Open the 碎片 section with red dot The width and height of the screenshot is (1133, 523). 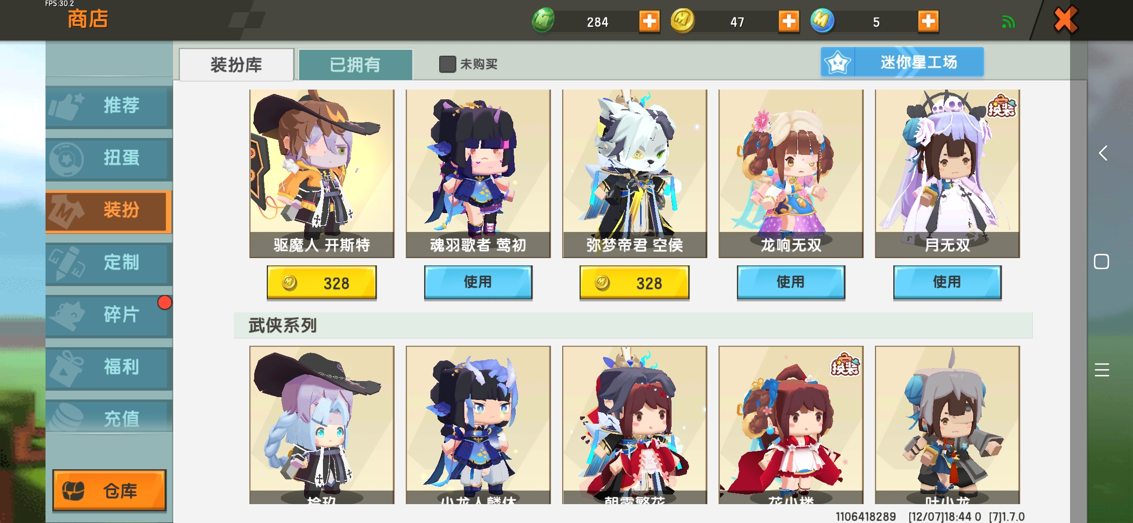click(109, 315)
